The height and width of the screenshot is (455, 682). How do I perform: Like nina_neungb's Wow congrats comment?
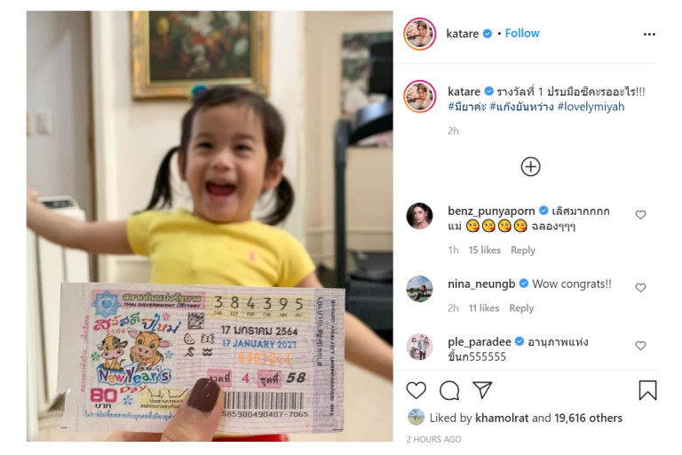pyautogui.click(x=640, y=287)
